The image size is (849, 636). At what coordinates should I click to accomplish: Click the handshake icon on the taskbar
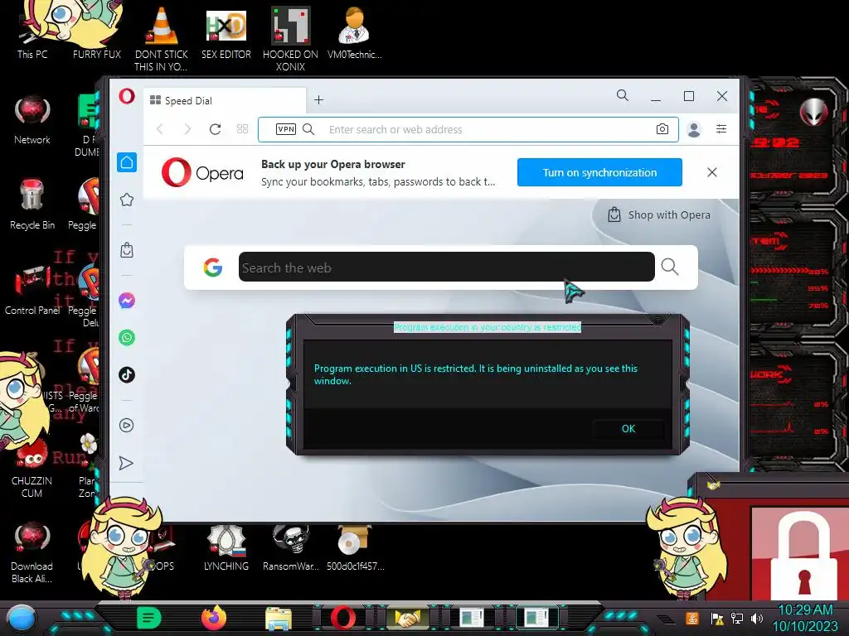tap(407, 618)
